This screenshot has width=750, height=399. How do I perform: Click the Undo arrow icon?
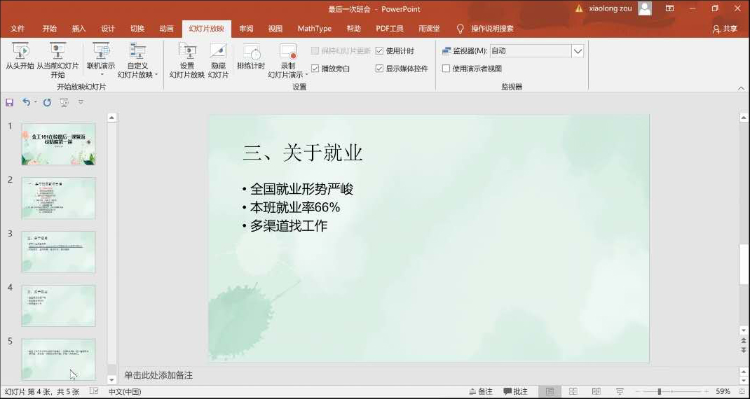(26, 102)
